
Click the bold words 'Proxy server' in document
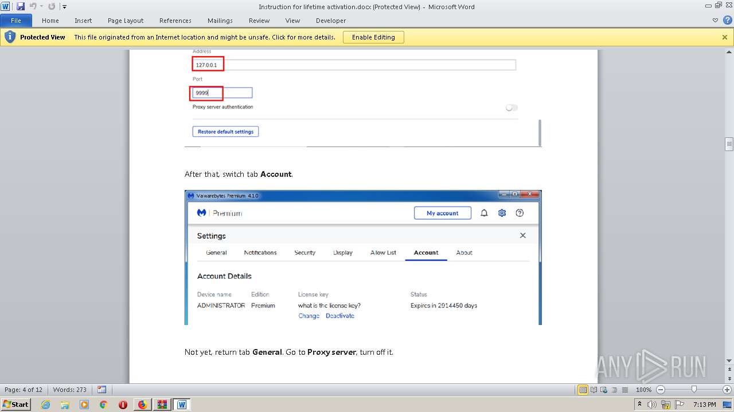pos(332,352)
